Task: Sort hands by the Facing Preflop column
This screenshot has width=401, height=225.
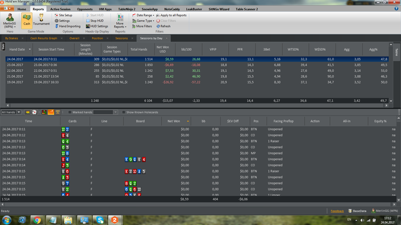Action: click(284, 121)
